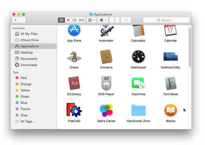205x145 pixels.
Task: Select the Hackintosh Zone folder
Action: pos(138,110)
